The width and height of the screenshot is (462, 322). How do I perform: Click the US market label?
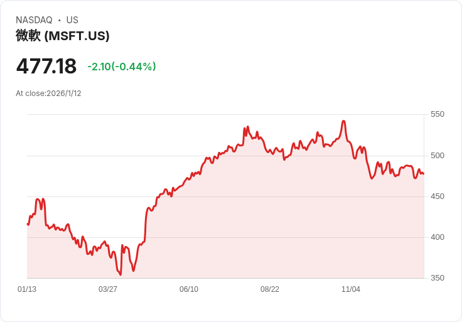tap(72, 20)
